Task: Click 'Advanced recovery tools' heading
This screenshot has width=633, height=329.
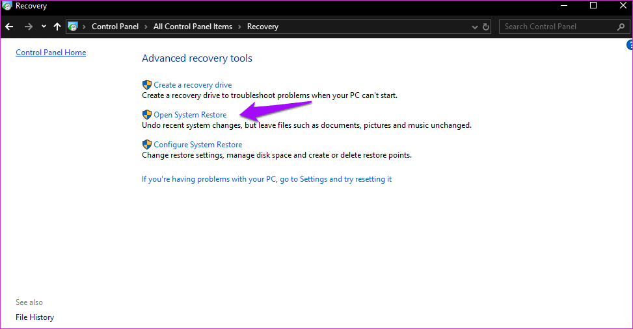Action: (197, 58)
